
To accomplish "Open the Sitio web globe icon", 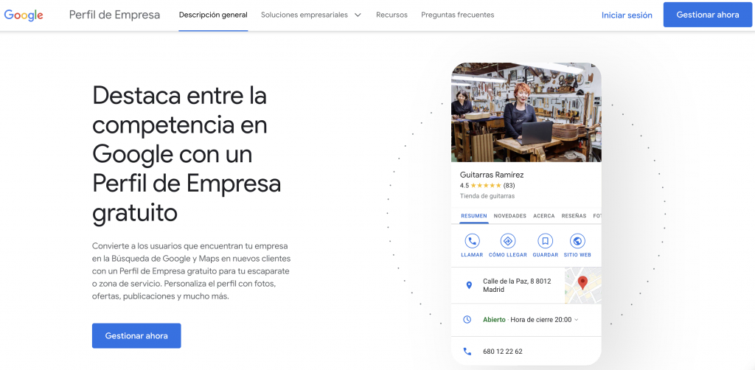I will (577, 241).
